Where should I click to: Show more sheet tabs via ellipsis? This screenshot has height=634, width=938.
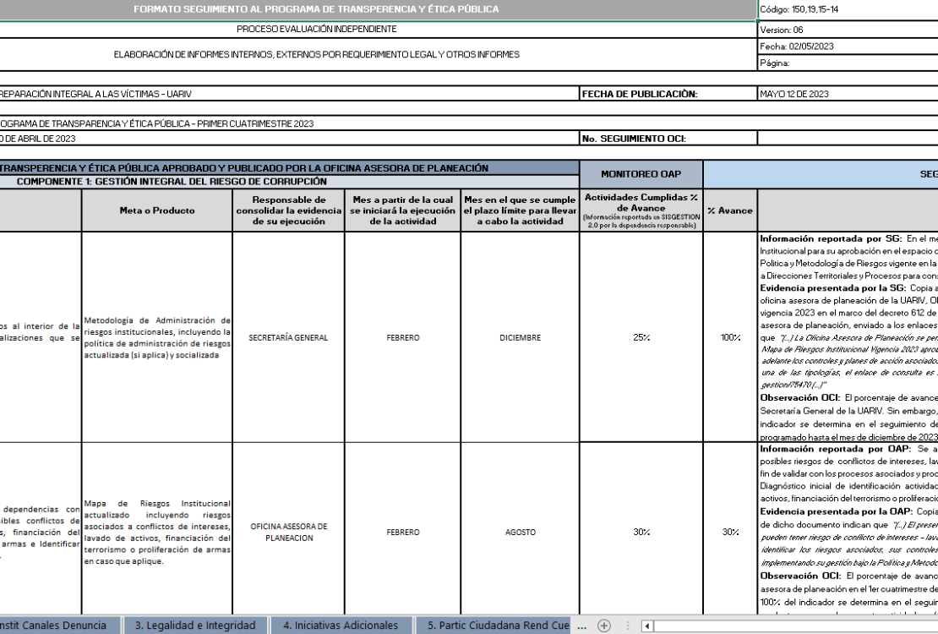pos(581,626)
